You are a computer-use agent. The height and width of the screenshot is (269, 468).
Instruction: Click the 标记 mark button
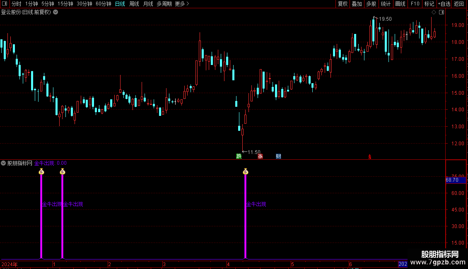(429, 4)
